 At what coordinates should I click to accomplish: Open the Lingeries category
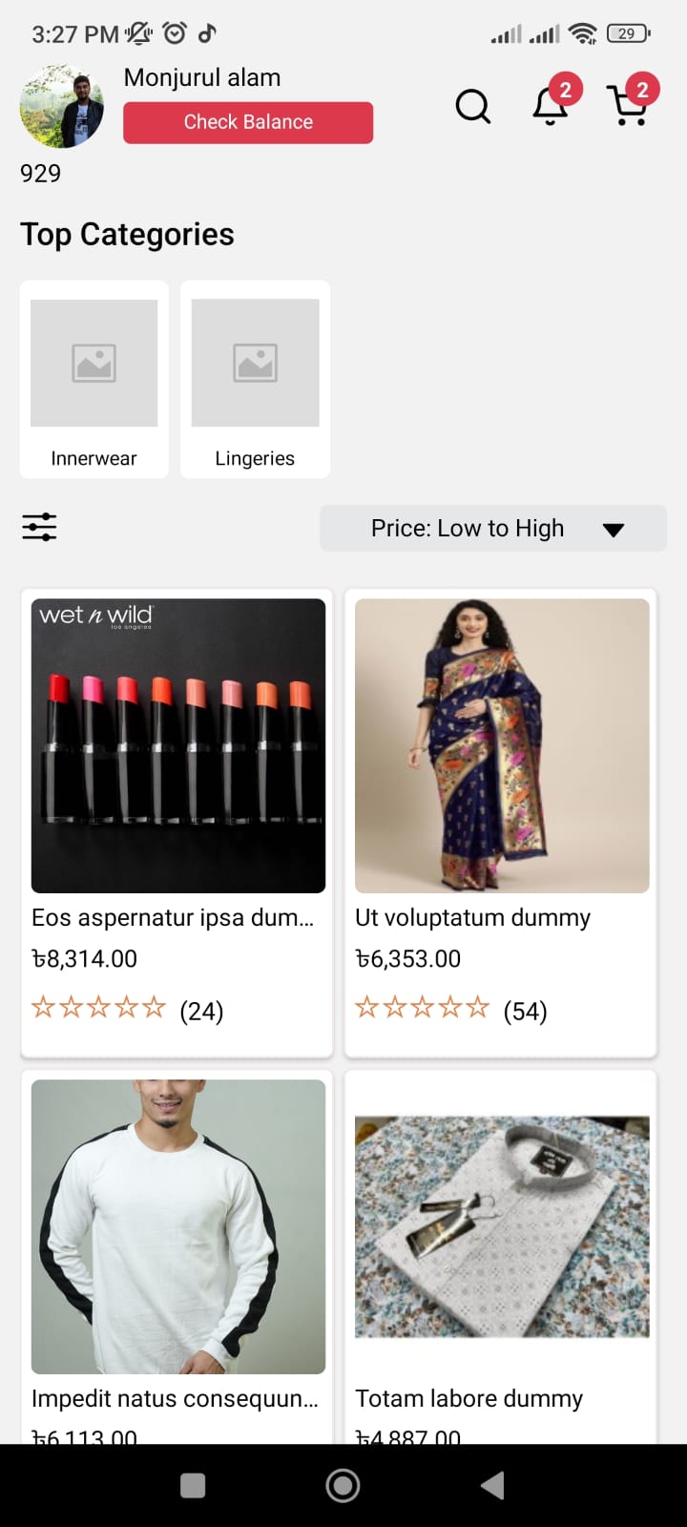coord(255,380)
